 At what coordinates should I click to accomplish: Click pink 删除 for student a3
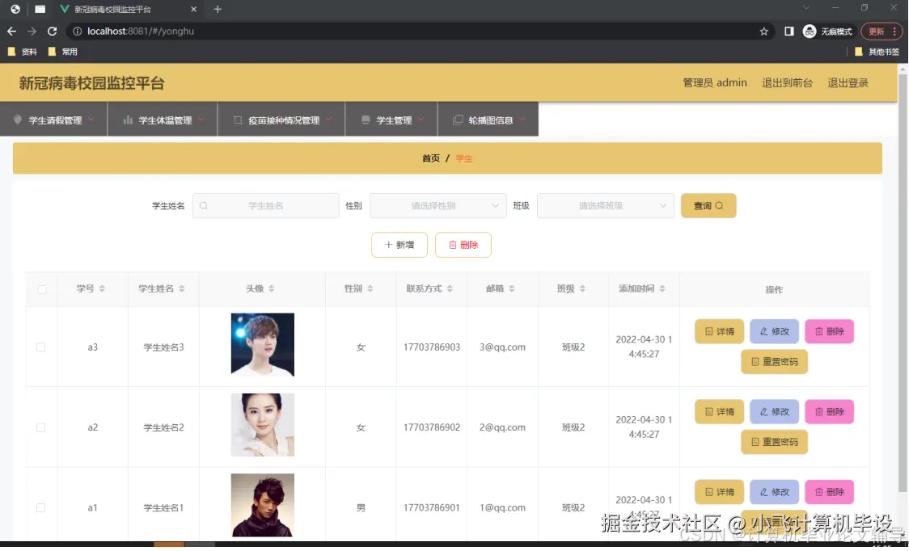[830, 332]
